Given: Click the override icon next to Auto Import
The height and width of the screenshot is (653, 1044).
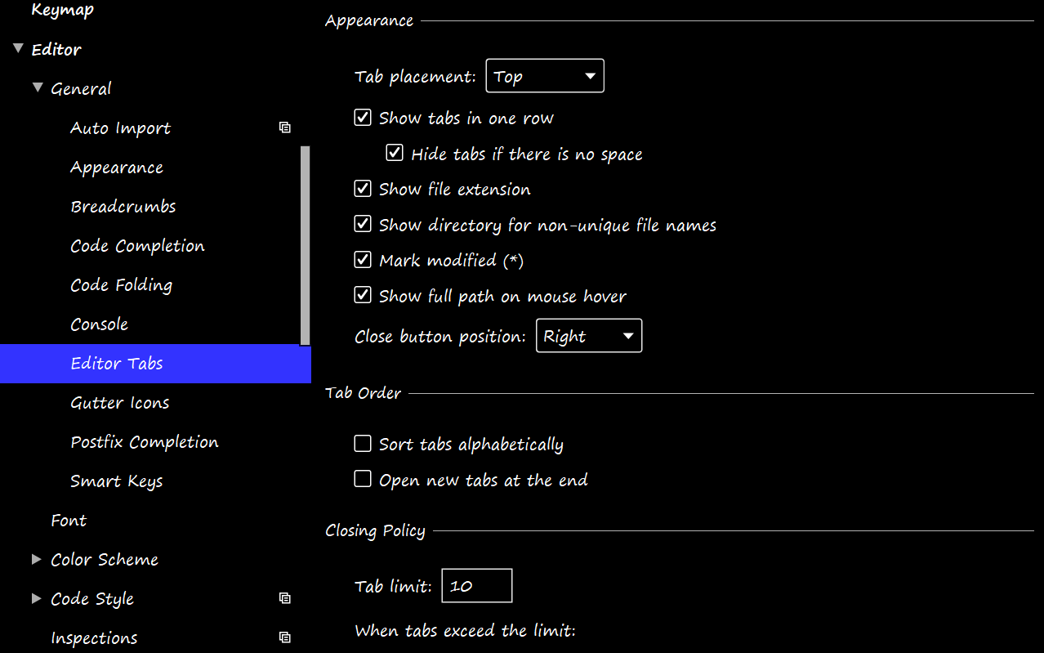Looking at the screenshot, I should [284, 127].
